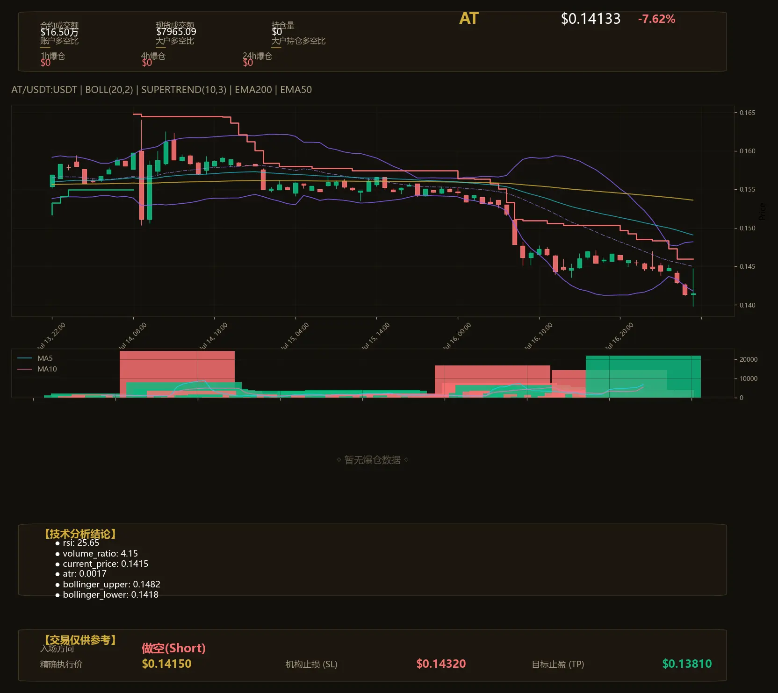
Task: Click the Jul 14, 18:00 time axis label
Action: point(214,336)
